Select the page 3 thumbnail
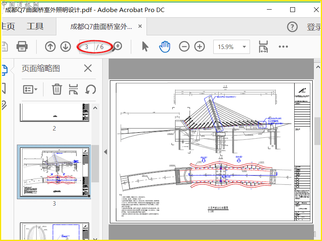 [x=54, y=172]
